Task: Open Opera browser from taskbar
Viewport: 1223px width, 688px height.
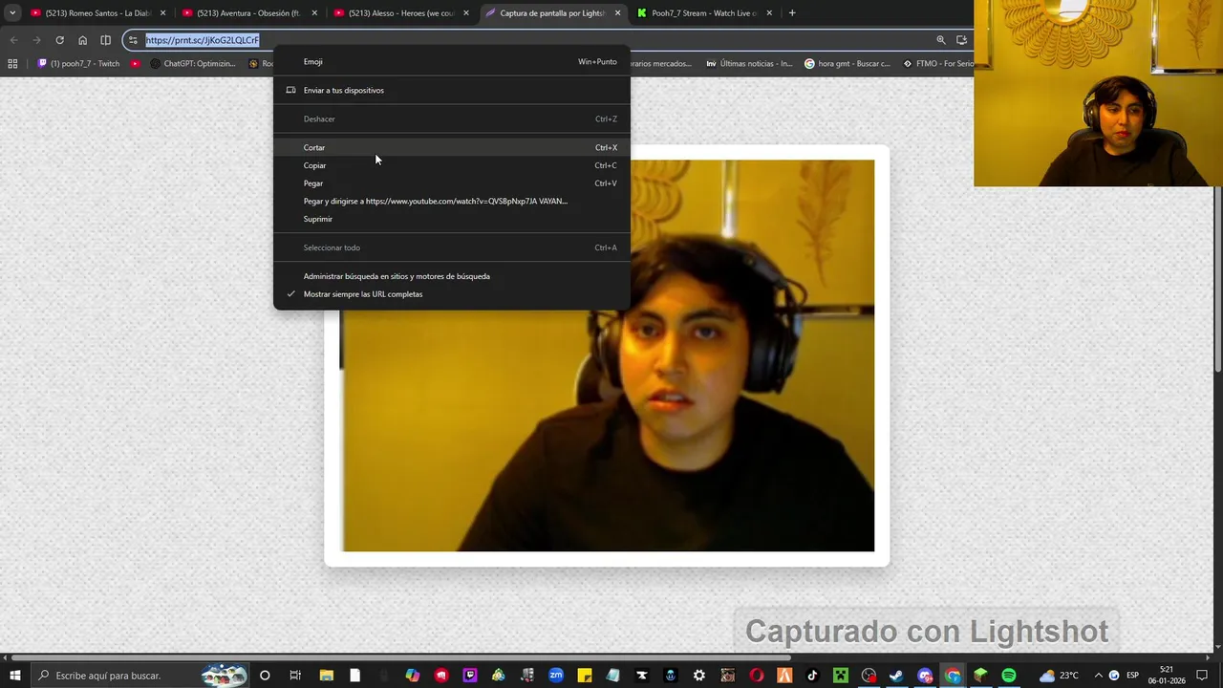Action: coord(757,676)
